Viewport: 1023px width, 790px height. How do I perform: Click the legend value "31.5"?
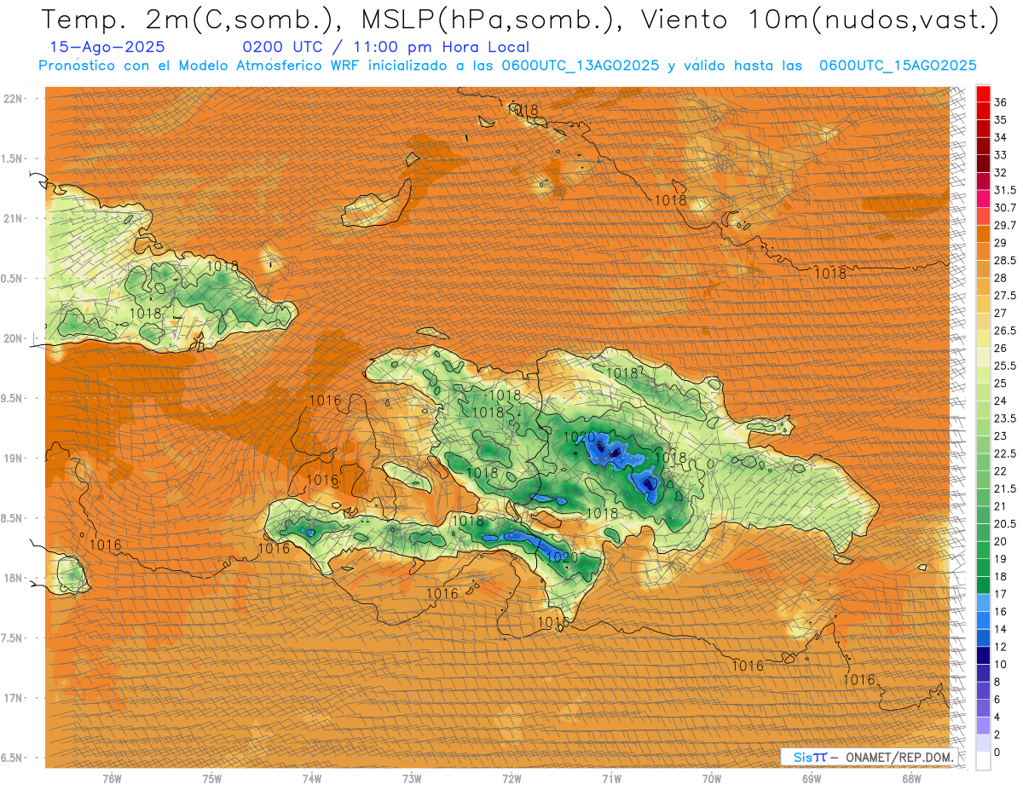1004,190
